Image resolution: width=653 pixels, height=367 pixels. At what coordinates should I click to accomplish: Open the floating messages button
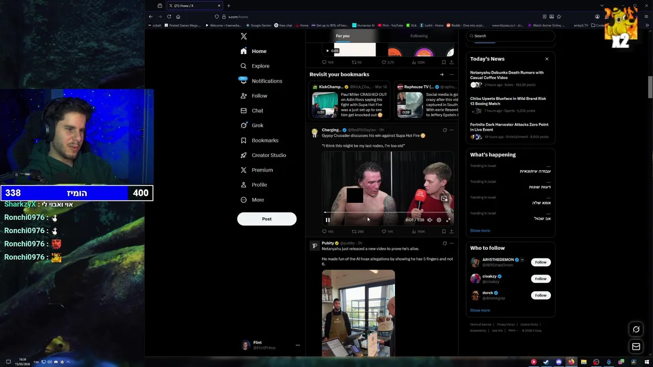[636, 347]
